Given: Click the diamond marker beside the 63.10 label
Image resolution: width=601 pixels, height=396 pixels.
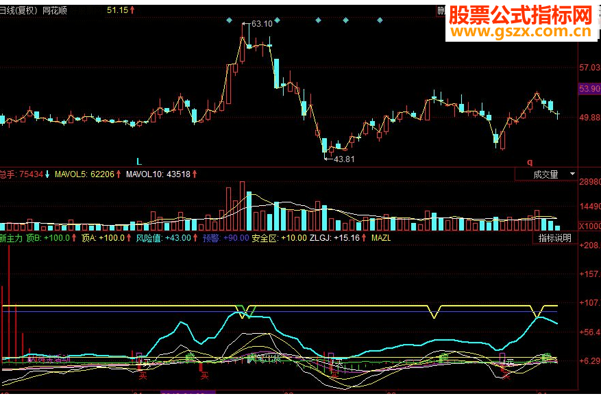Looking at the screenshot, I should (x=277, y=20).
